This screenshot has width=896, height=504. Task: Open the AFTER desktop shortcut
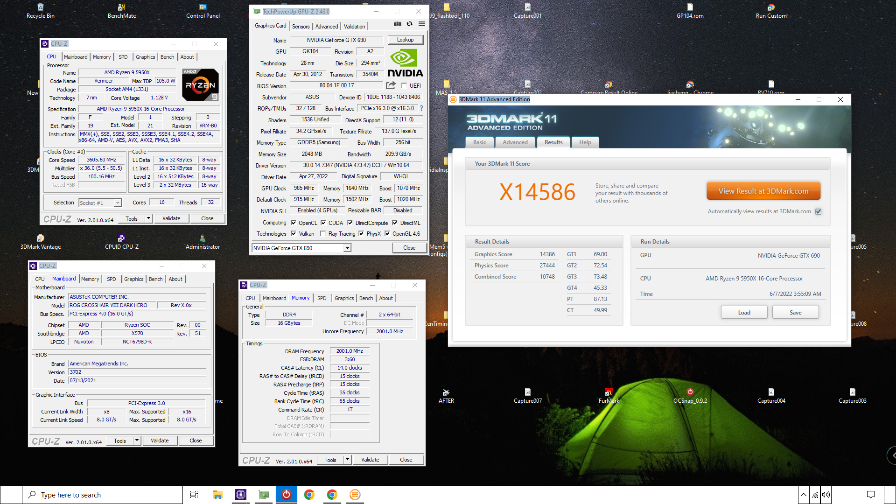[x=447, y=396]
